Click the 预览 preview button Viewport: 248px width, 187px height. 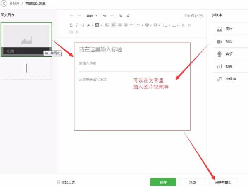[193, 182]
